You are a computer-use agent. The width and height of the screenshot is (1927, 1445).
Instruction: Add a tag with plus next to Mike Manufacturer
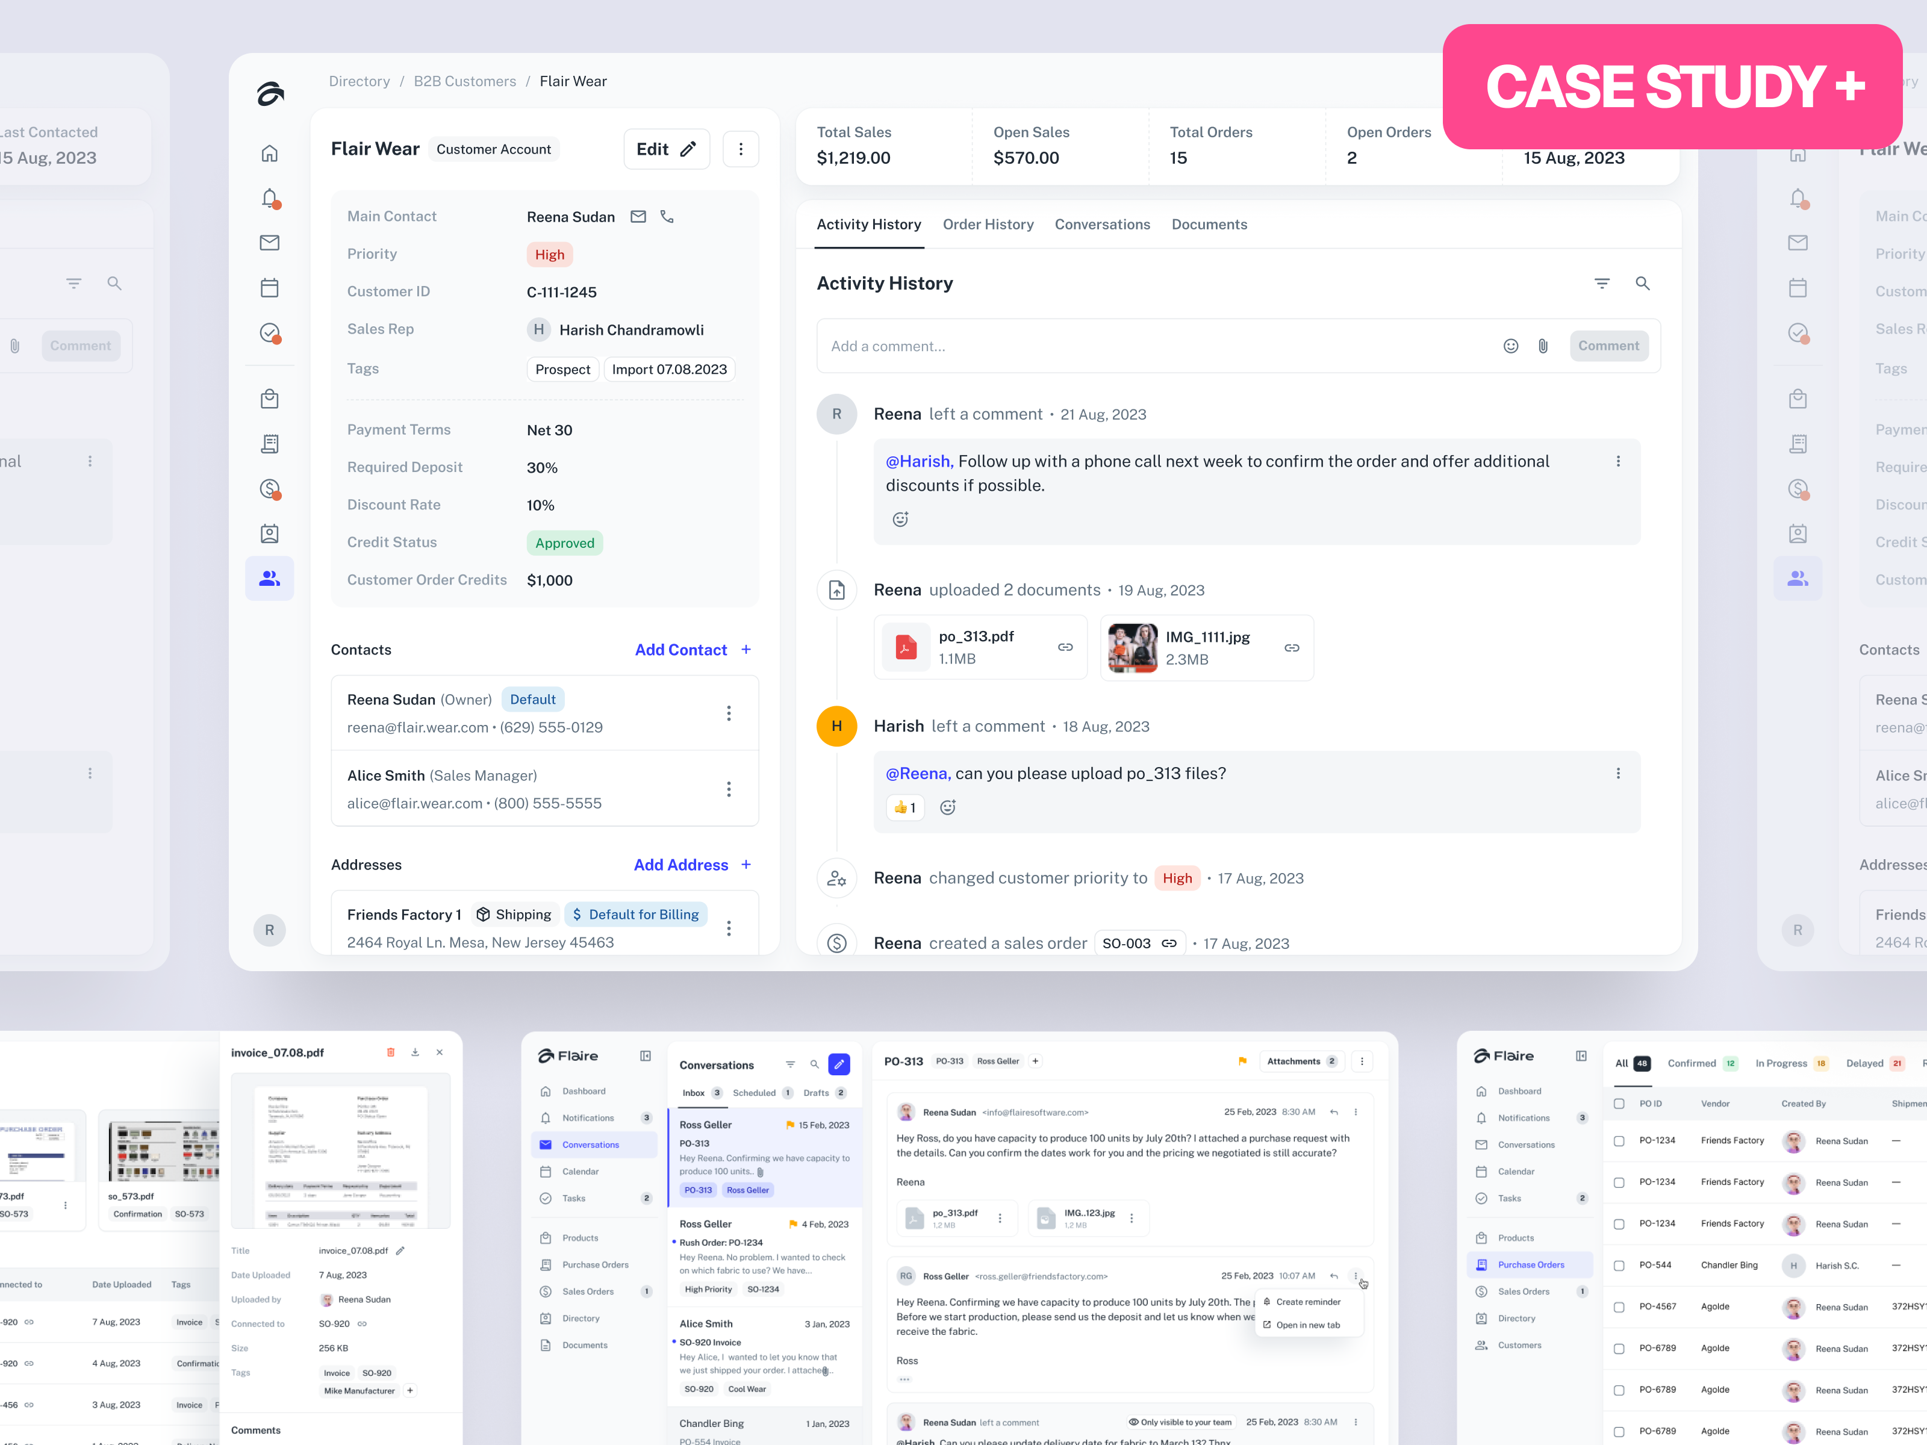tap(410, 1391)
